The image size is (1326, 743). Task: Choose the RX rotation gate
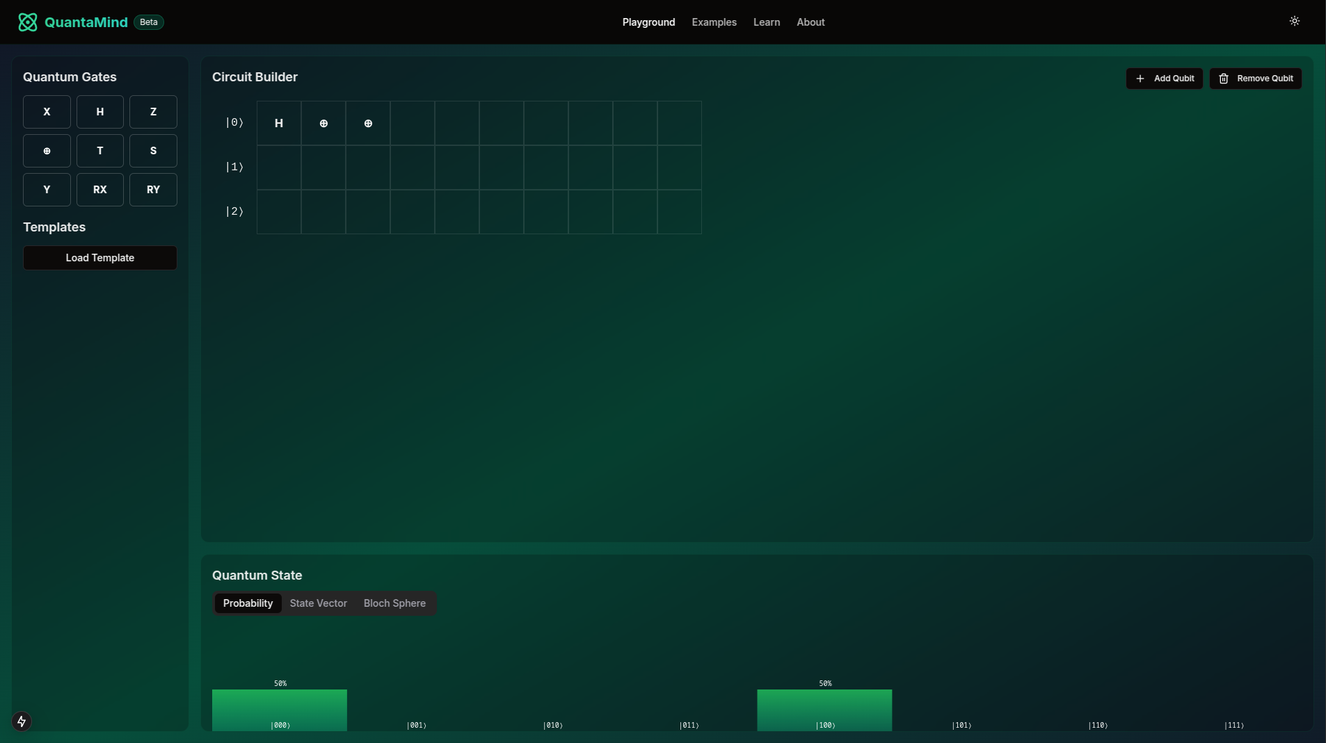100,190
